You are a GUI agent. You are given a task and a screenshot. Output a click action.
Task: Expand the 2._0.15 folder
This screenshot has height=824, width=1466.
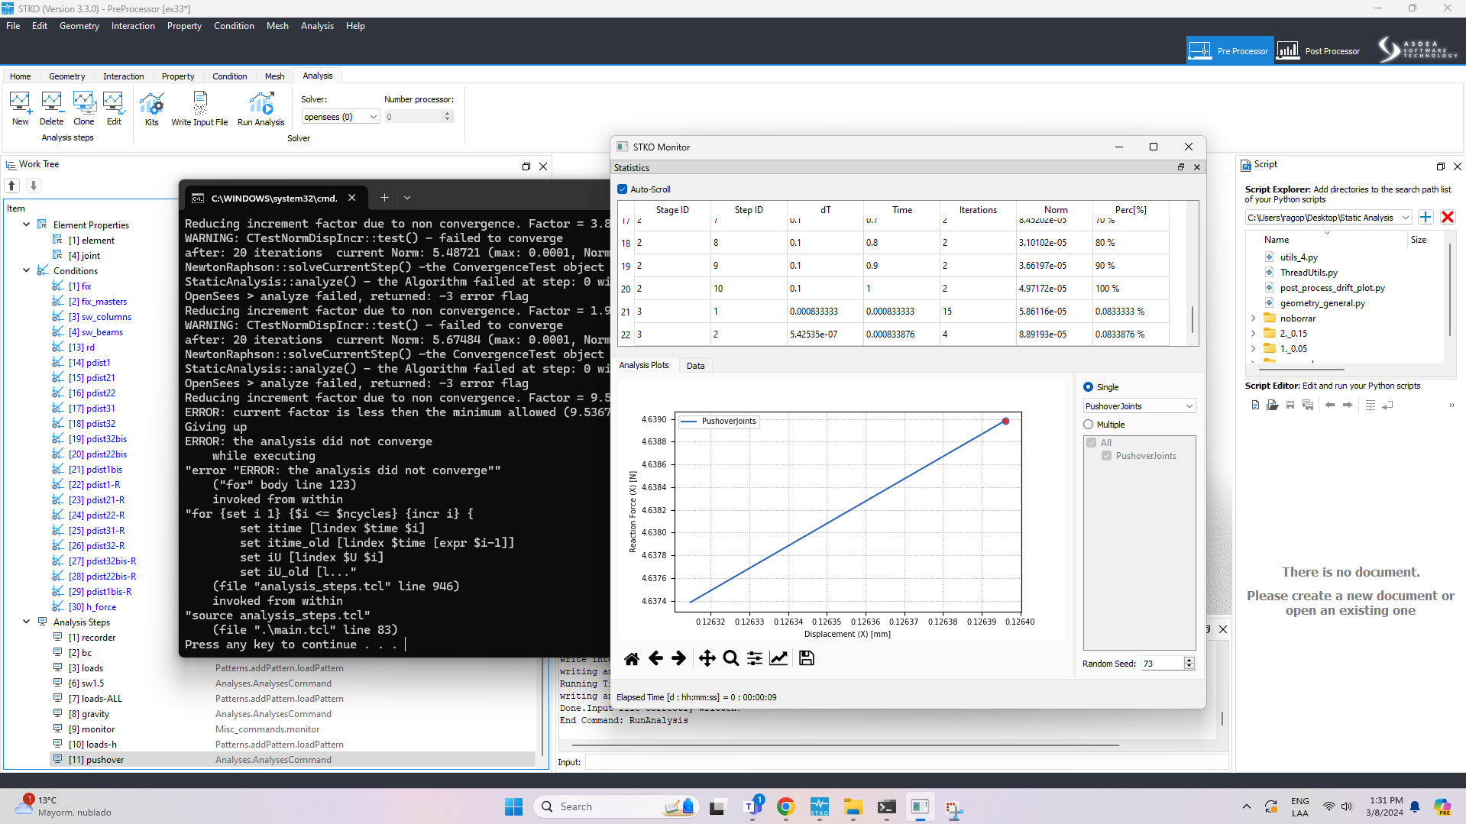click(x=1253, y=334)
